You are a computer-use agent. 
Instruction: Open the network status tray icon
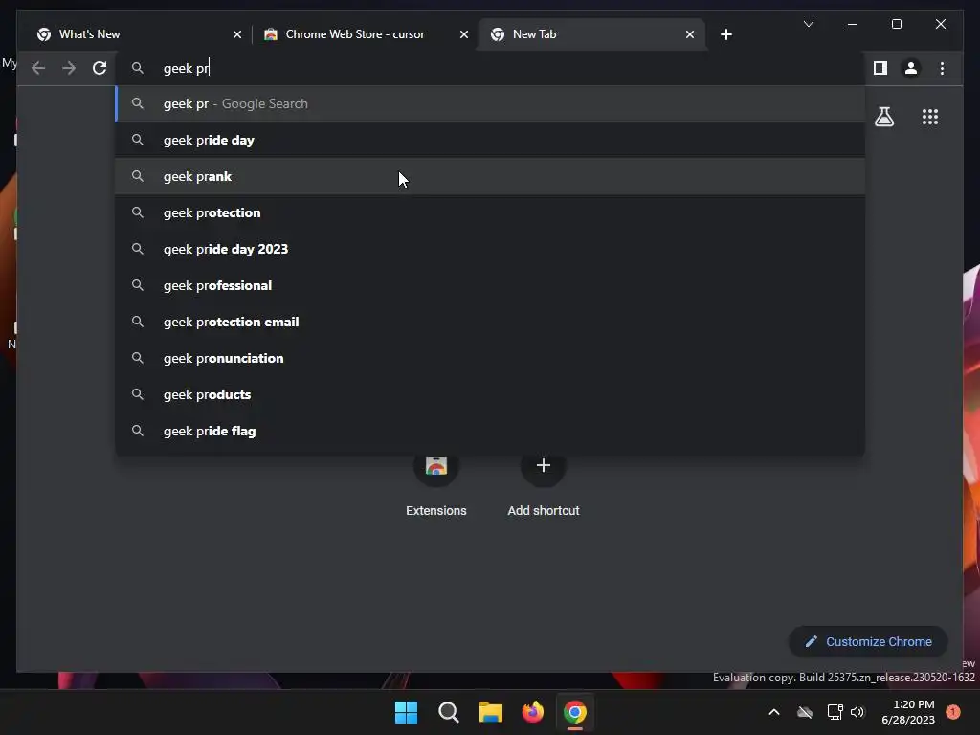pos(835,712)
